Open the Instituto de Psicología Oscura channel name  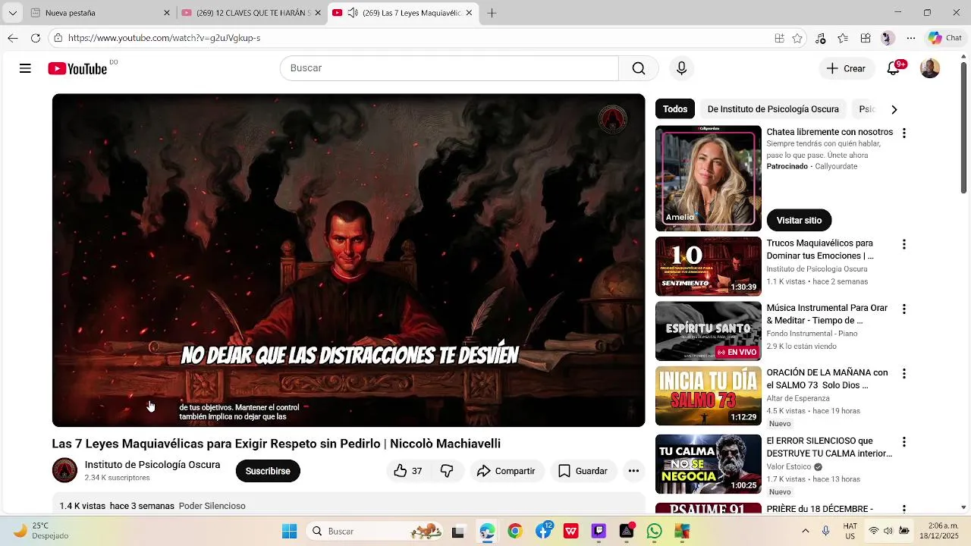pyautogui.click(x=152, y=465)
